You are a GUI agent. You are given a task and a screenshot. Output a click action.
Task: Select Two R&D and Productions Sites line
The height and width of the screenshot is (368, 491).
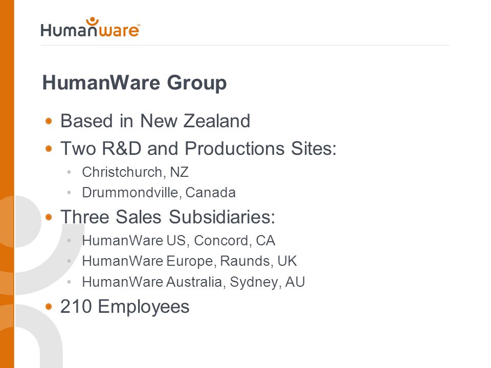pyautogui.click(x=198, y=148)
